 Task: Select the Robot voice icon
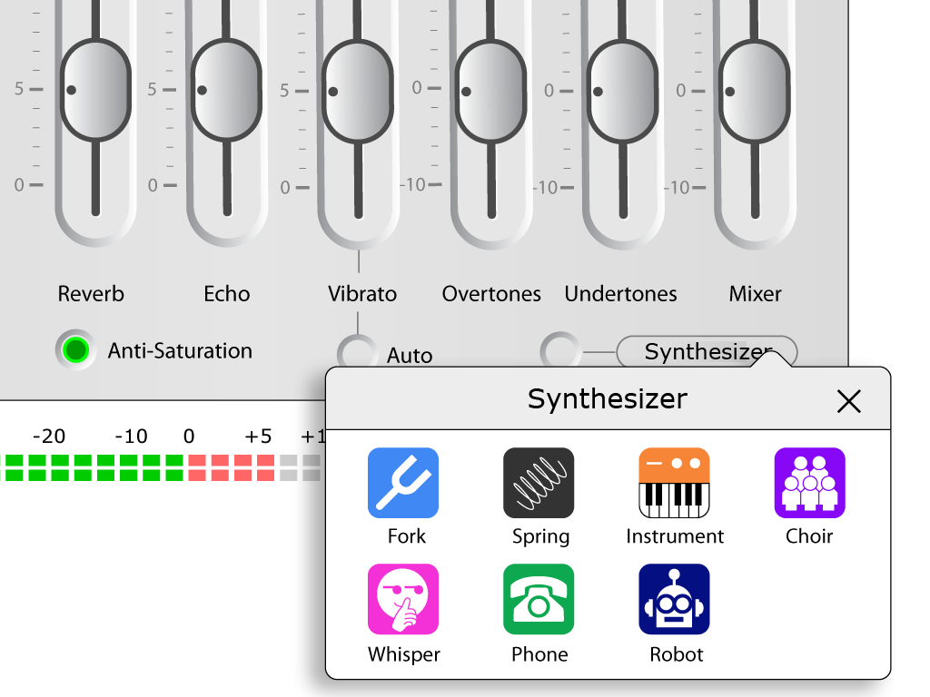(x=674, y=599)
